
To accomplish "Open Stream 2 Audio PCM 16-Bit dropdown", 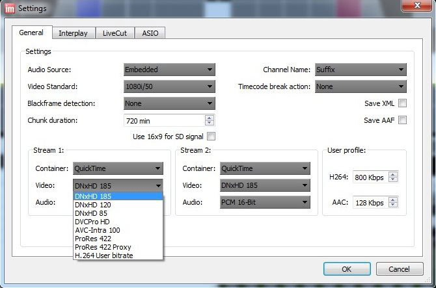I will 265,202.
